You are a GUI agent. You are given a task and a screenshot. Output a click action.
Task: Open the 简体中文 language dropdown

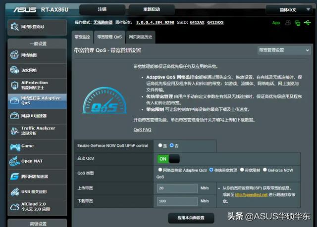[289, 10]
